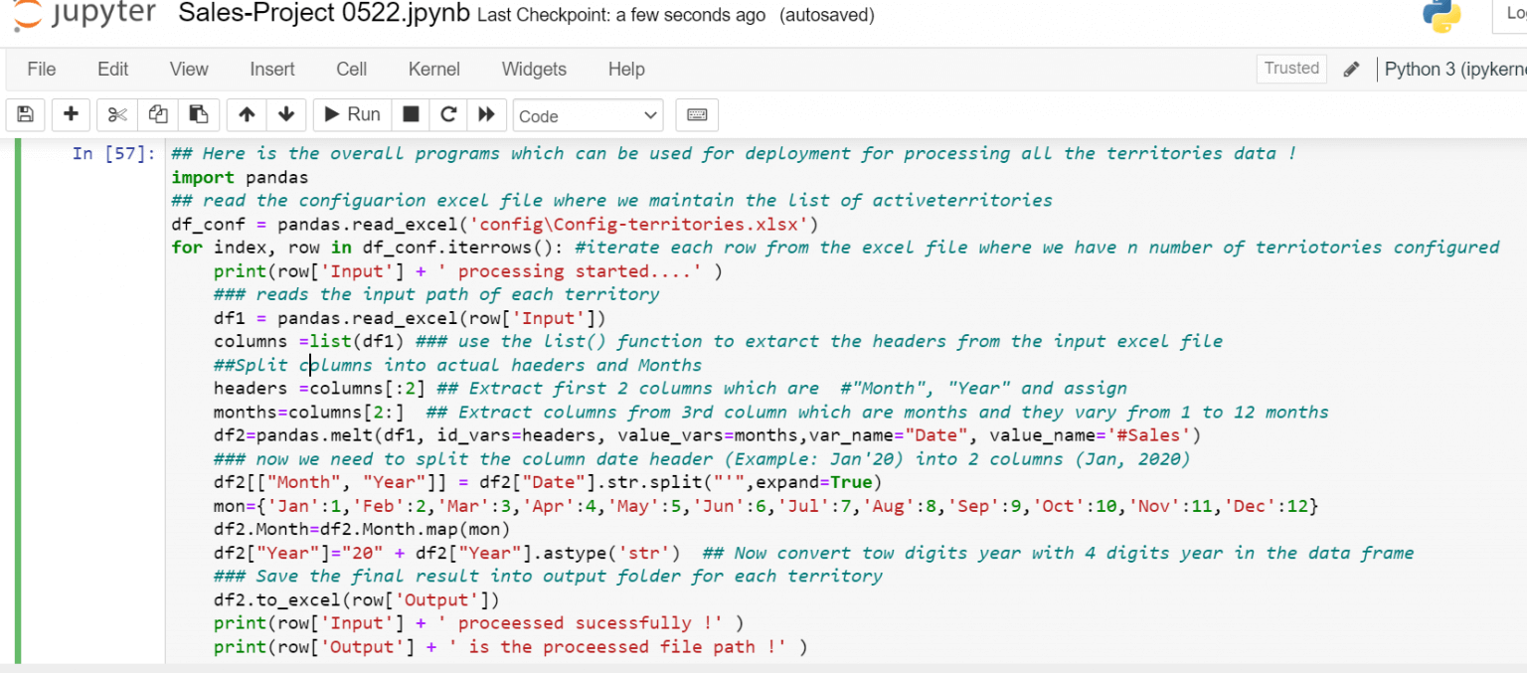1527x673 pixels.
Task: Move selected cell up arrow
Action: coord(247,115)
